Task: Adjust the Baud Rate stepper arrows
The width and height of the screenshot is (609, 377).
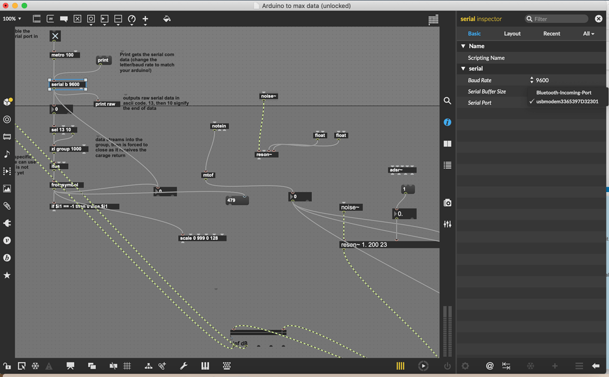Action: [532, 80]
